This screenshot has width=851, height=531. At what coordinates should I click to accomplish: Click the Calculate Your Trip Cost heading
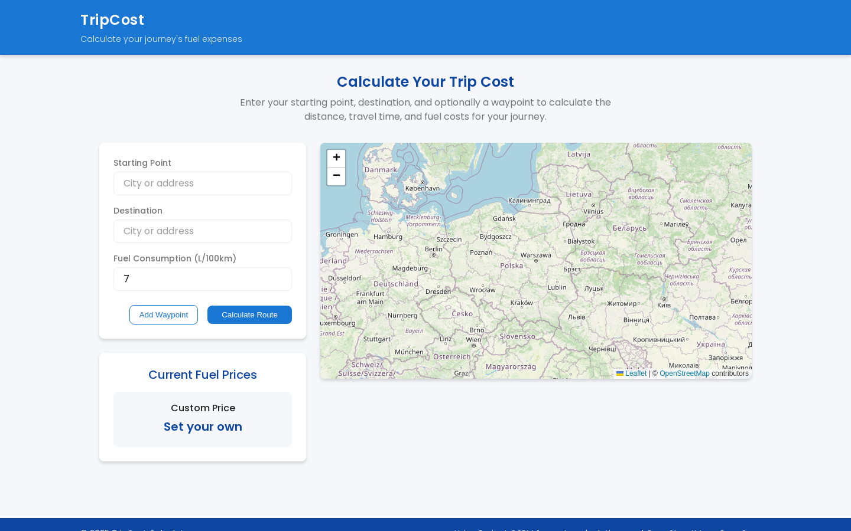pyautogui.click(x=425, y=82)
